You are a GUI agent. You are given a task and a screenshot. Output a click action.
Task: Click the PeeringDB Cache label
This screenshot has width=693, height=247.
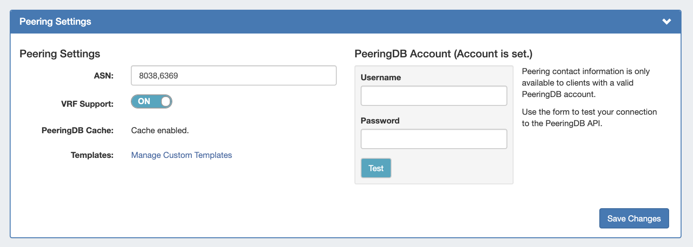coord(77,131)
